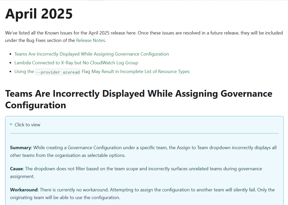This screenshot has height=205, width=288.
Task: Click the Click to view label
Action: click(27, 125)
